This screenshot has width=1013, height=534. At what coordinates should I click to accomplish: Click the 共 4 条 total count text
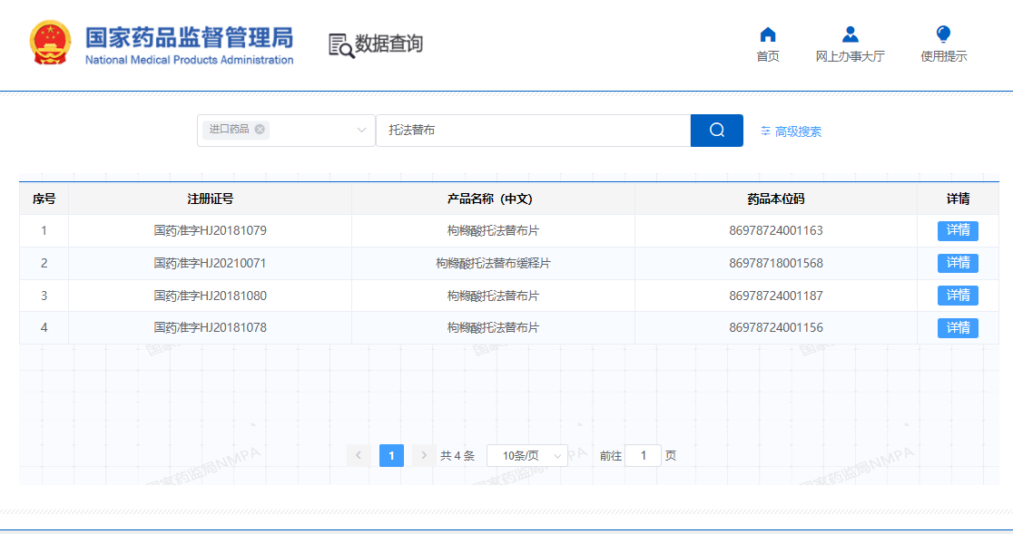coord(457,456)
